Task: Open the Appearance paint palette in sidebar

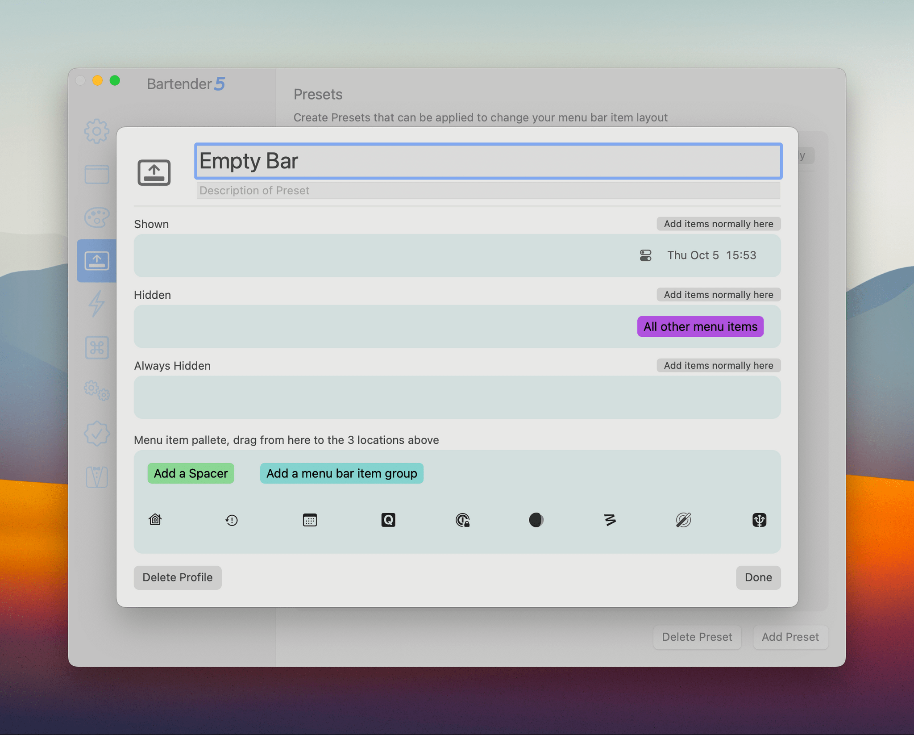Action: 97,217
